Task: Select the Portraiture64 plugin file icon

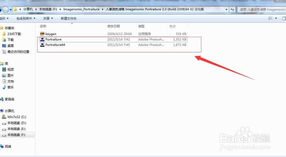Action: click(x=42, y=45)
